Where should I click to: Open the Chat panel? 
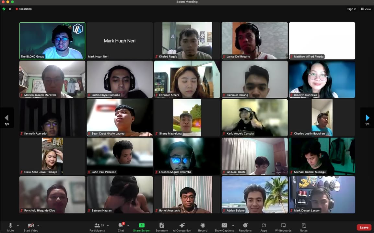pos(121,227)
